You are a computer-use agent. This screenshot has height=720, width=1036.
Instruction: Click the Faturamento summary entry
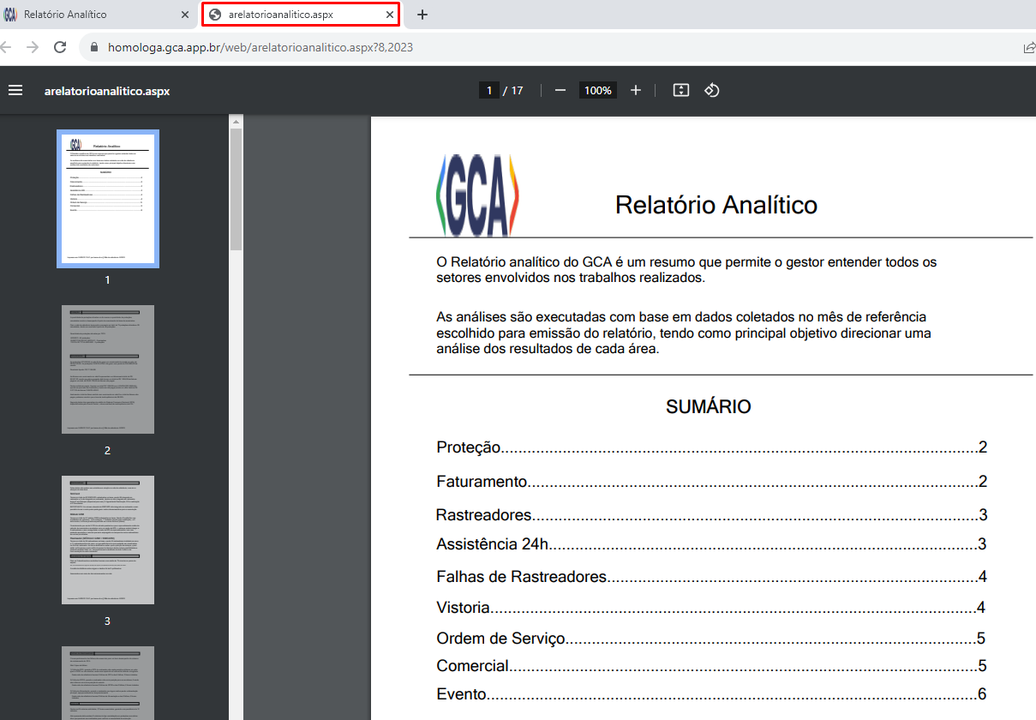712,482
